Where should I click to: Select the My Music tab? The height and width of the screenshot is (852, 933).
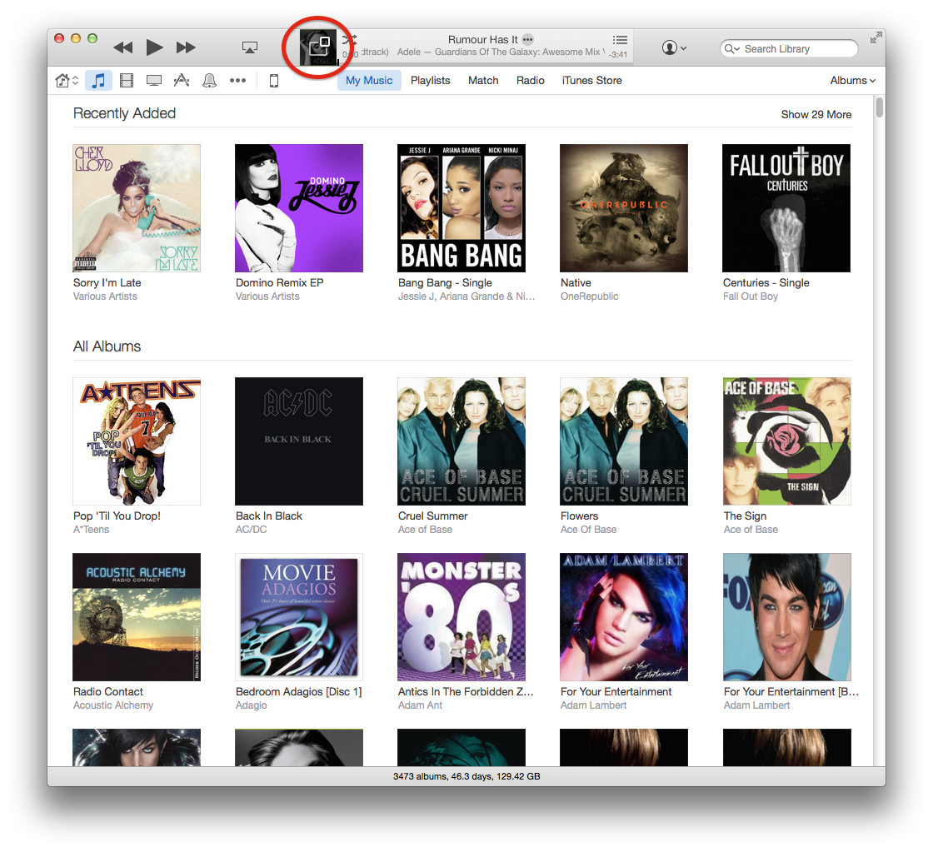[x=369, y=80]
